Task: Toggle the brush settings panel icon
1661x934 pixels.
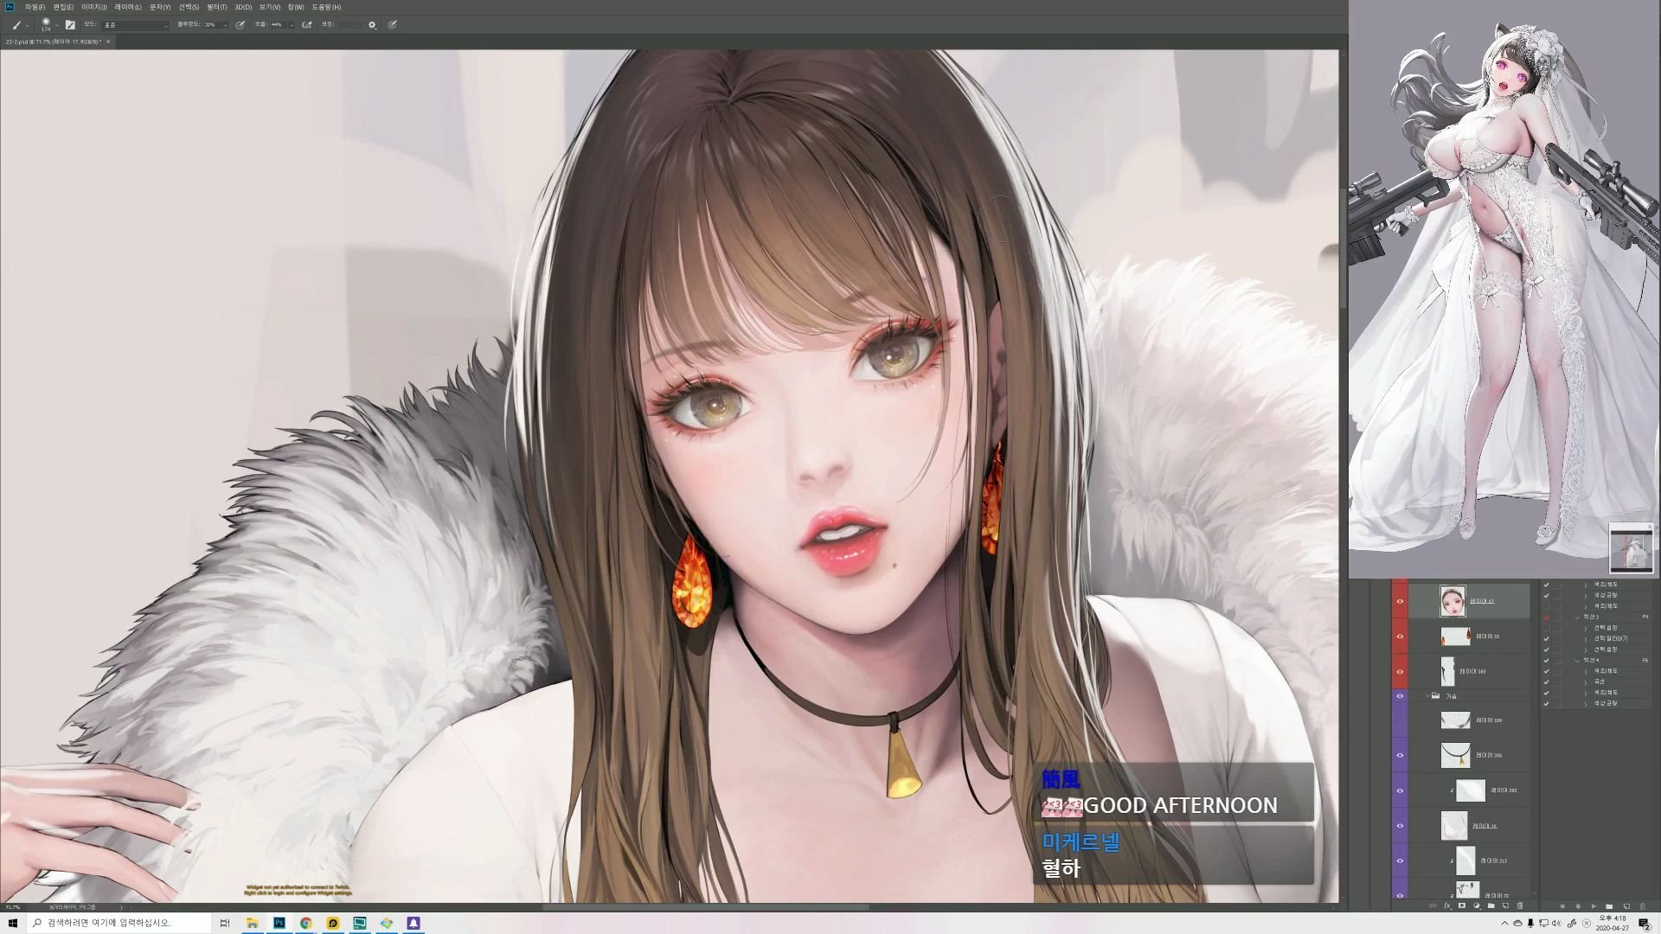Action: pyautogui.click(x=70, y=25)
